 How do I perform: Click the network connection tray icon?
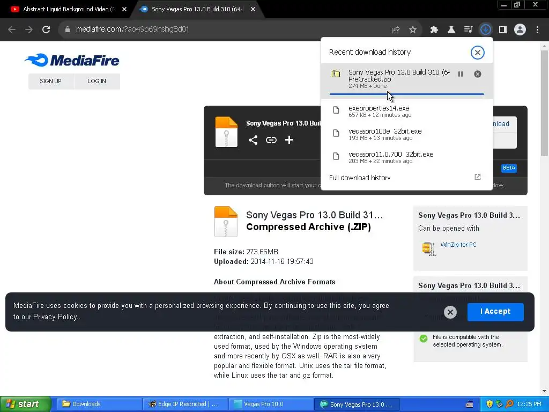point(499,404)
